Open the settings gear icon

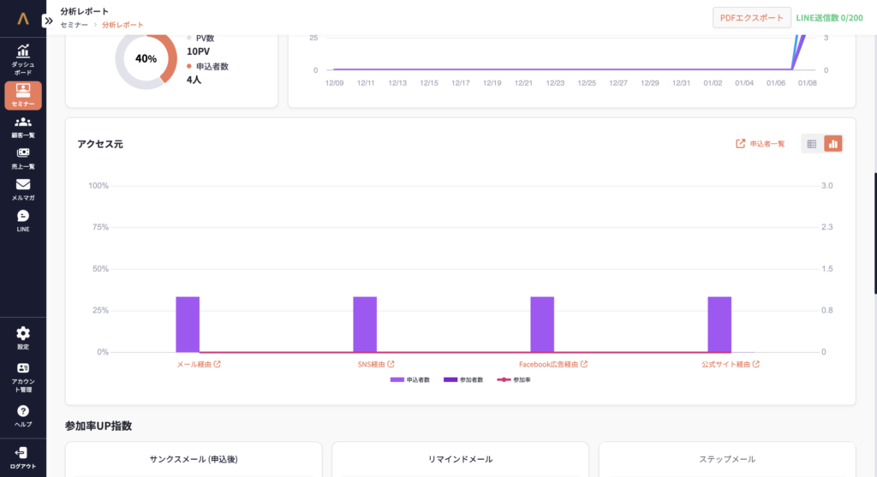23,333
